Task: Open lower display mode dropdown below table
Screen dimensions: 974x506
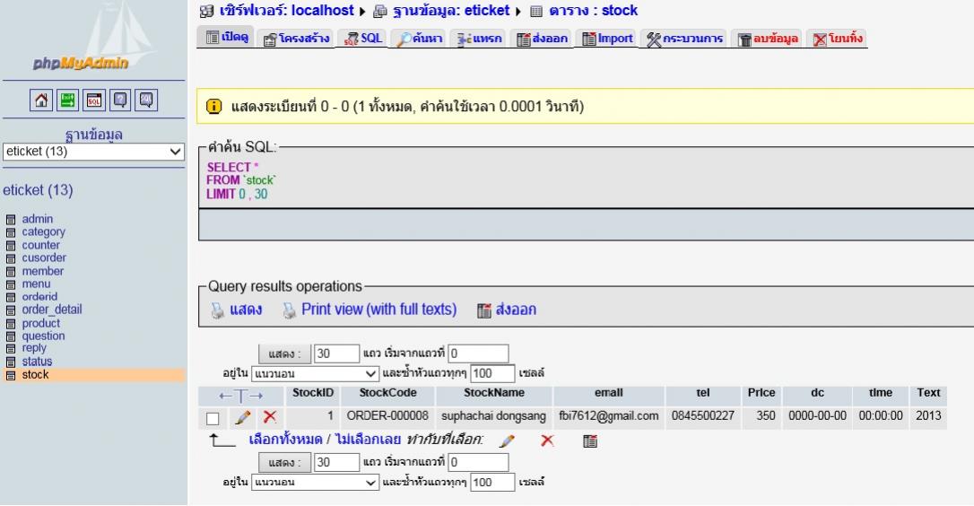Action: pos(315,483)
